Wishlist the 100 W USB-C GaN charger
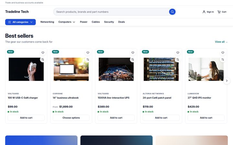The width and height of the screenshot is (233, 145). (x=43, y=53)
